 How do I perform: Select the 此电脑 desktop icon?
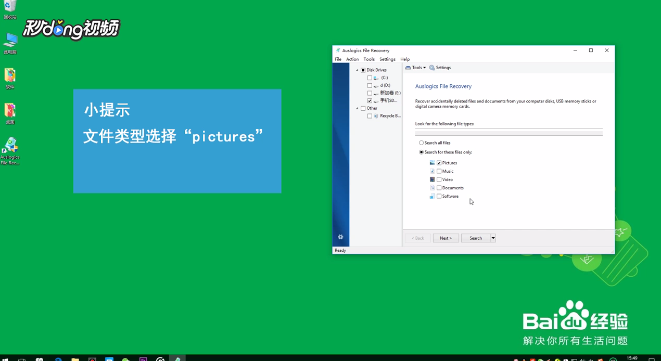(10, 43)
